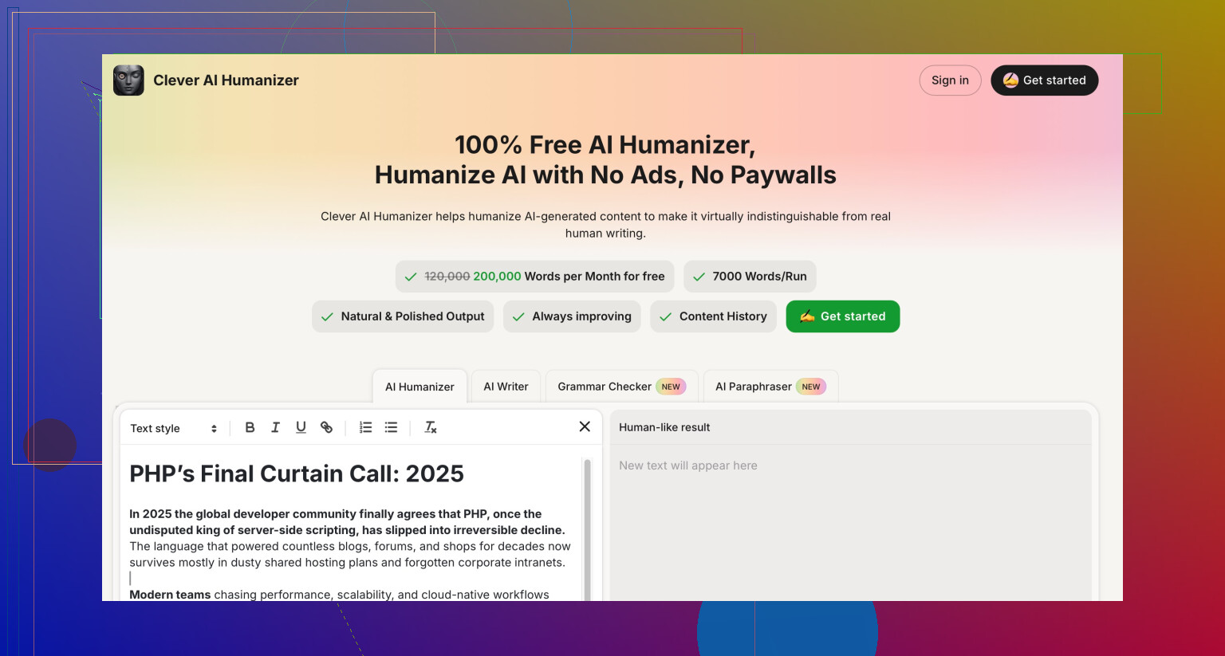
Task: Click the 200,000 Words per Month badge
Action: pyautogui.click(x=534, y=277)
